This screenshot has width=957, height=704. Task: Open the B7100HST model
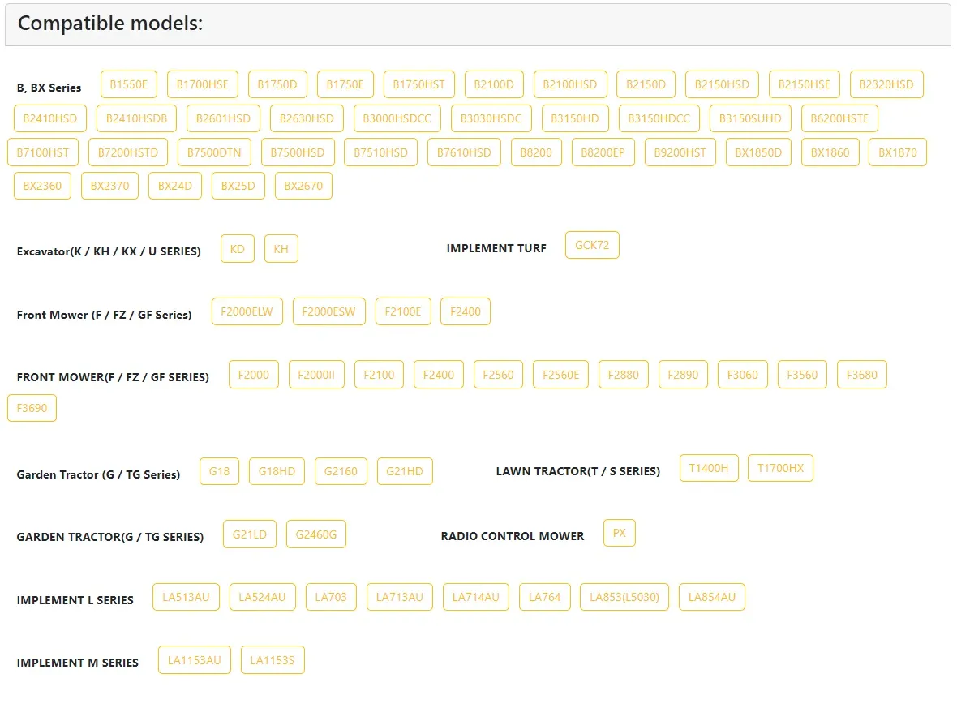click(43, 152)
